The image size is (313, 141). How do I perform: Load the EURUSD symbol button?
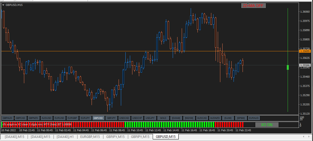59,118
